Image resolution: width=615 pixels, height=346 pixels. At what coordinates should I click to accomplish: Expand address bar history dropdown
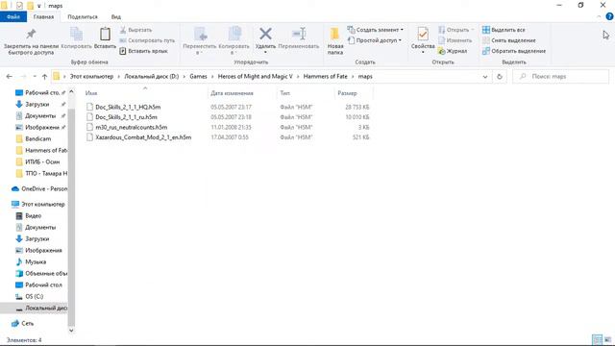[485, 77]
